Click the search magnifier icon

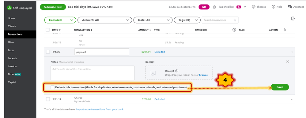235,20
